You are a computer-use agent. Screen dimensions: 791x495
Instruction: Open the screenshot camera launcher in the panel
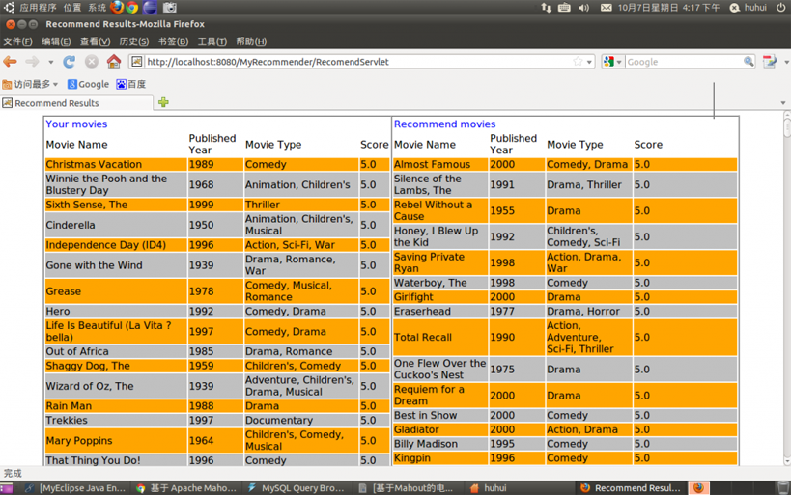tap(170, 7)
